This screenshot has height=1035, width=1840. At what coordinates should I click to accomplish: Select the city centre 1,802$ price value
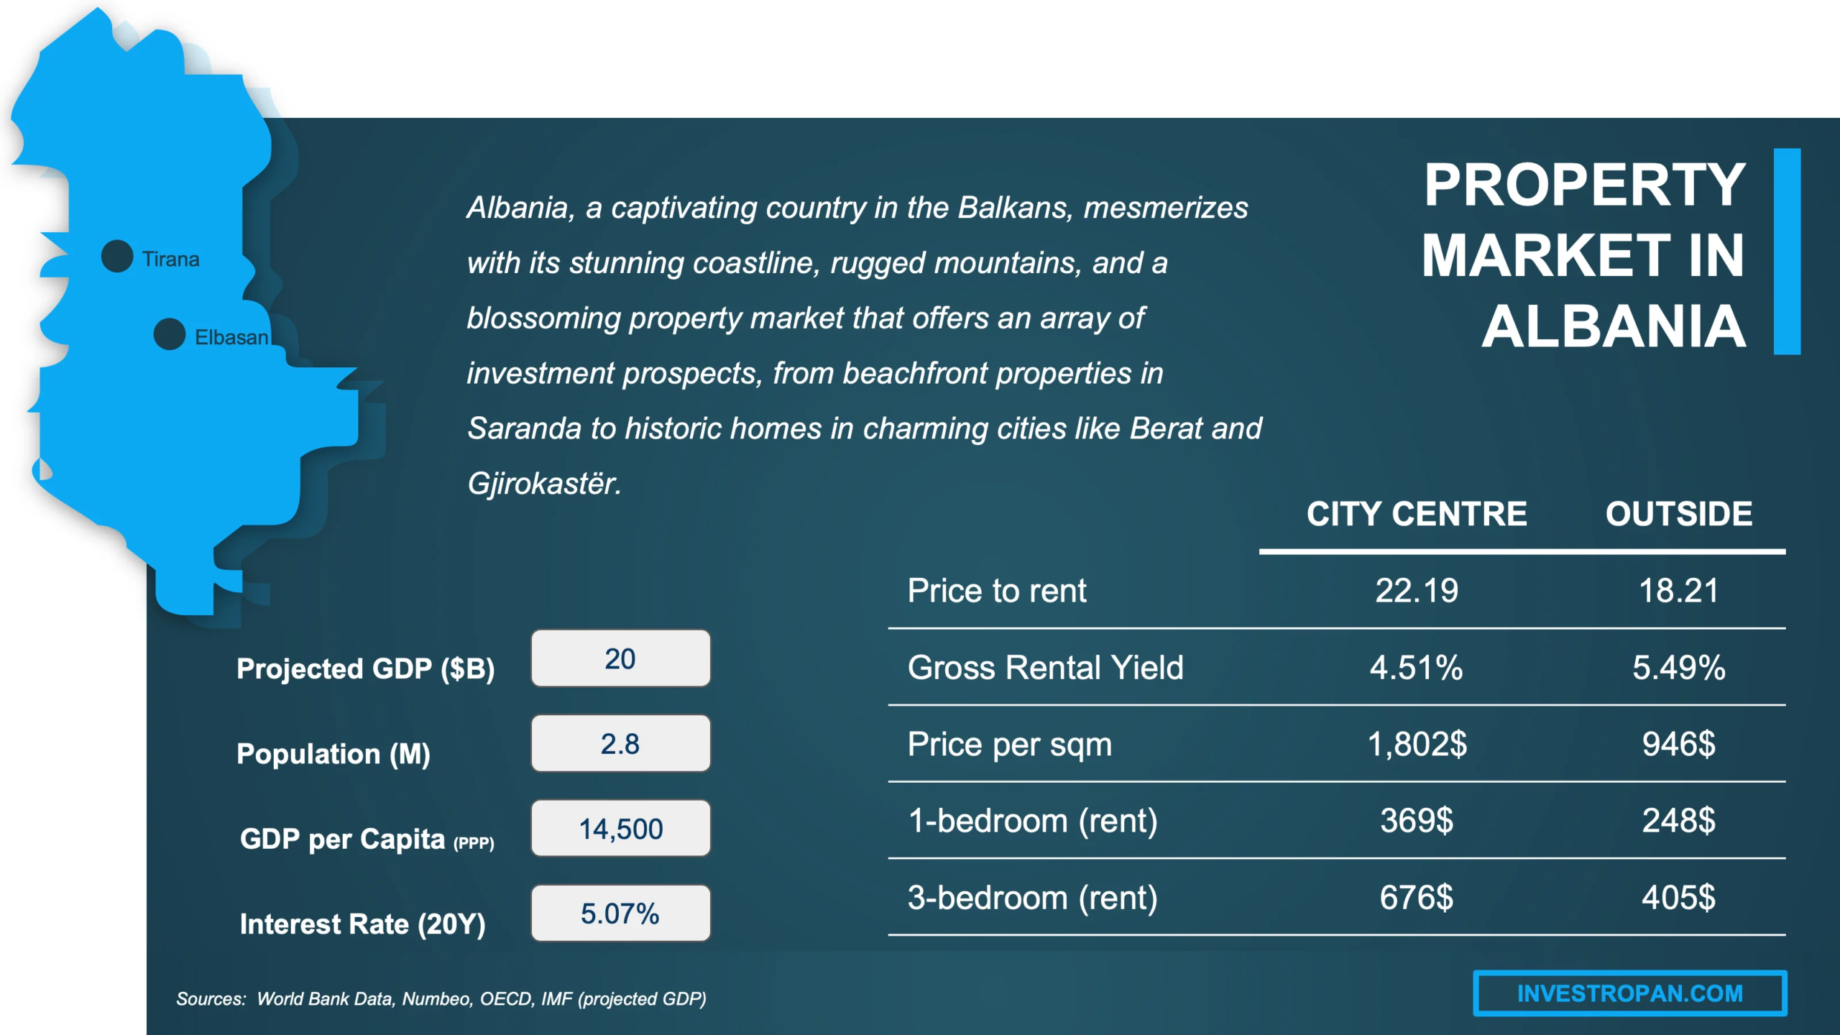point(1416,744)
